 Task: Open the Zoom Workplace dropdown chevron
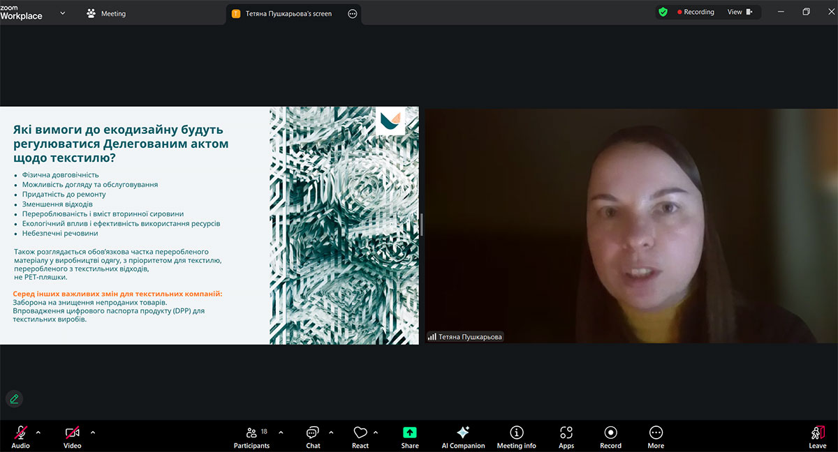click(x=63, y=13)
